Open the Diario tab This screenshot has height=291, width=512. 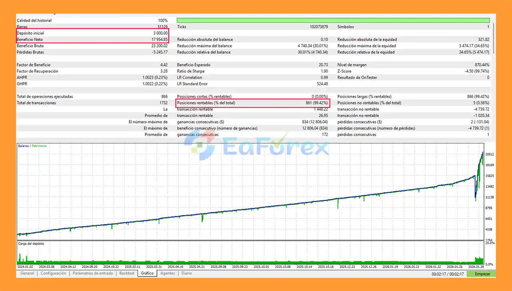pos(186,273)
